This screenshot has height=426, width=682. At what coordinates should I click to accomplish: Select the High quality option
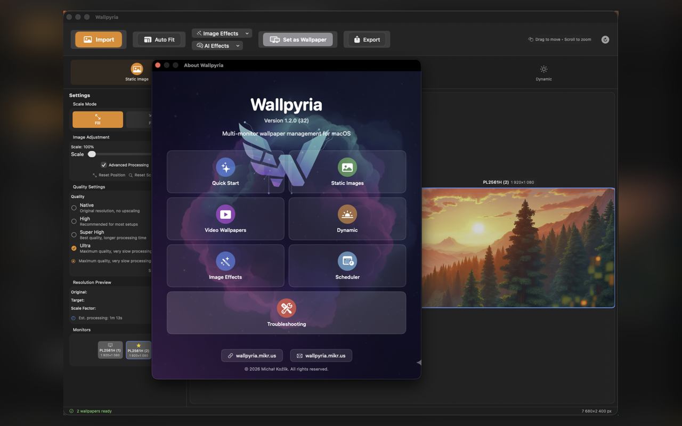click(74, 221)
